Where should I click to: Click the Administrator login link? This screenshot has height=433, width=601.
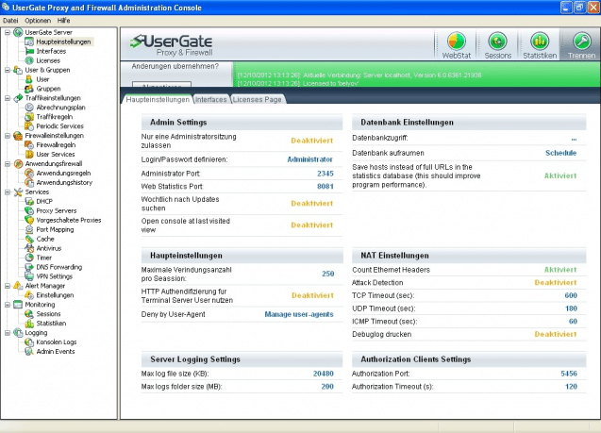pos(309,159)
